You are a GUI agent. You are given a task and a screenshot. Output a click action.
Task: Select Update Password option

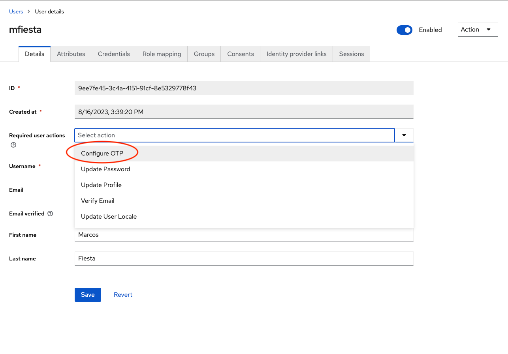click(105, 169)
